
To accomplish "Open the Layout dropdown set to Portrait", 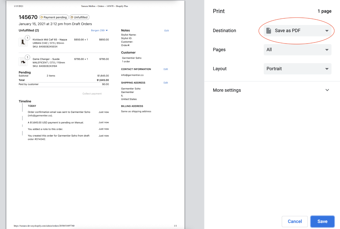I will point(297,69).
